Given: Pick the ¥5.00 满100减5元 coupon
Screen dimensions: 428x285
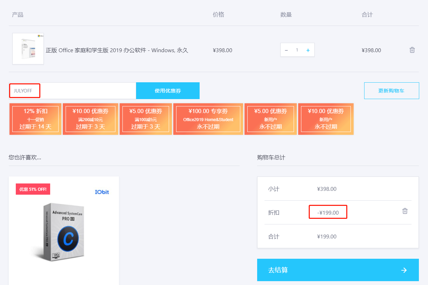Looking at the screenshot, I should [x=146, y=119].
